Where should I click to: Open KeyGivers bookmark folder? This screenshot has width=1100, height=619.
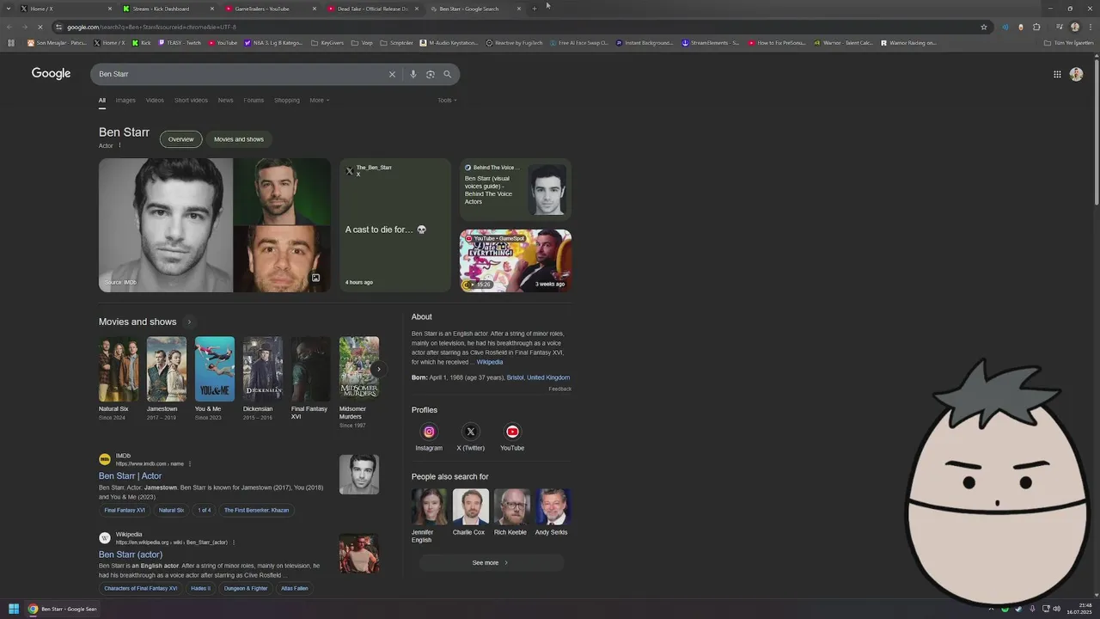[327, 42]
